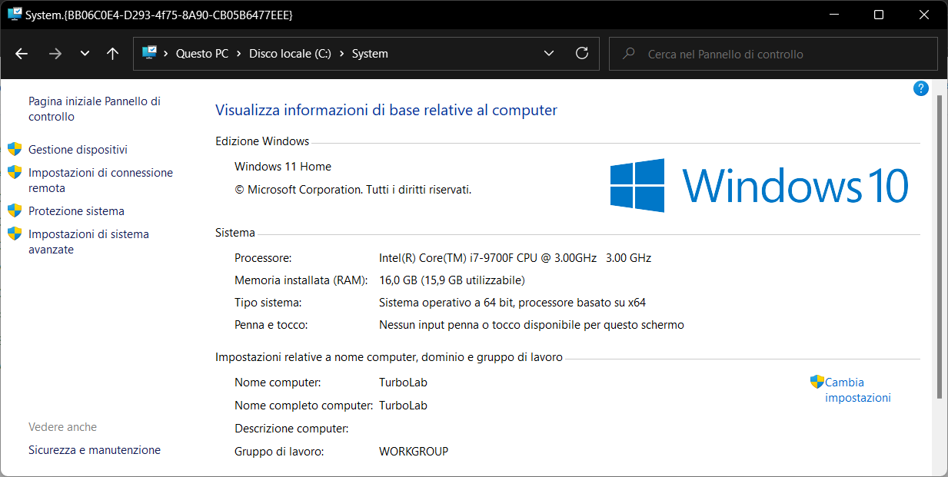Viewport: 948px width, 477px height.
Task: Click the shield icon next to Cambia impostazioni
Action: (817, 382)
